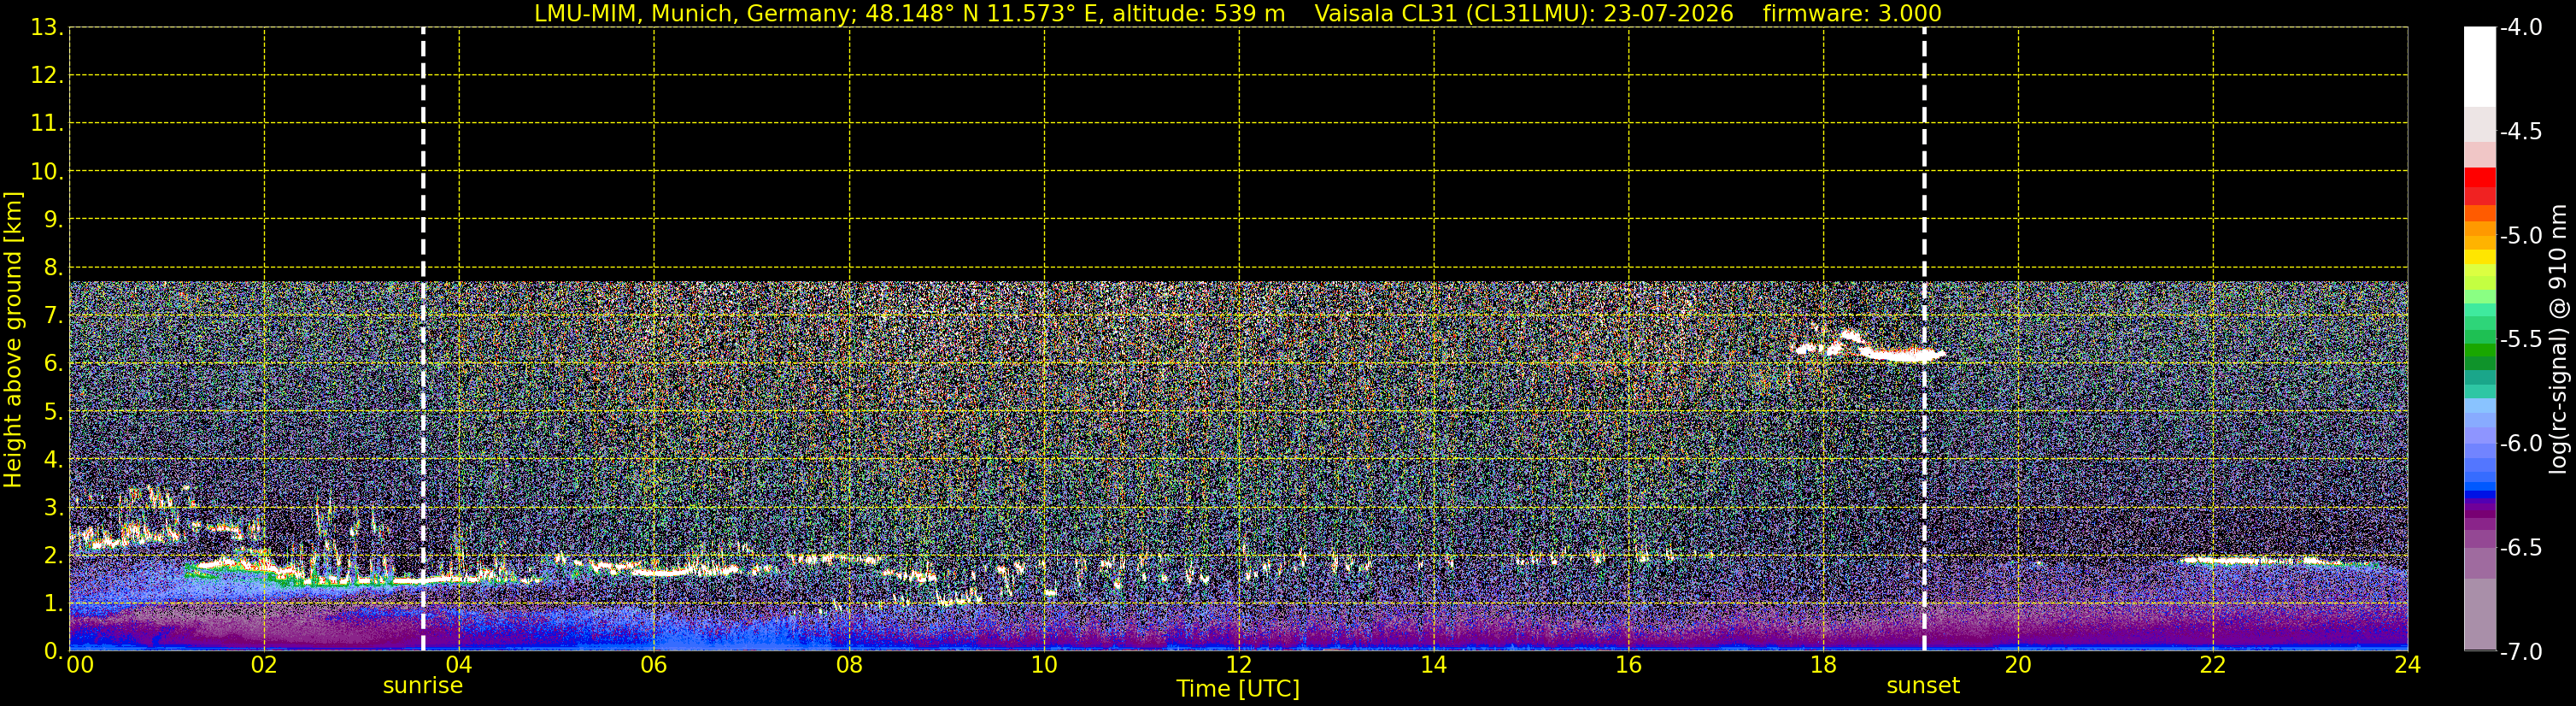
Task: Click the 'Time [UTC]' axis label
Action: tap(1238, 689)
